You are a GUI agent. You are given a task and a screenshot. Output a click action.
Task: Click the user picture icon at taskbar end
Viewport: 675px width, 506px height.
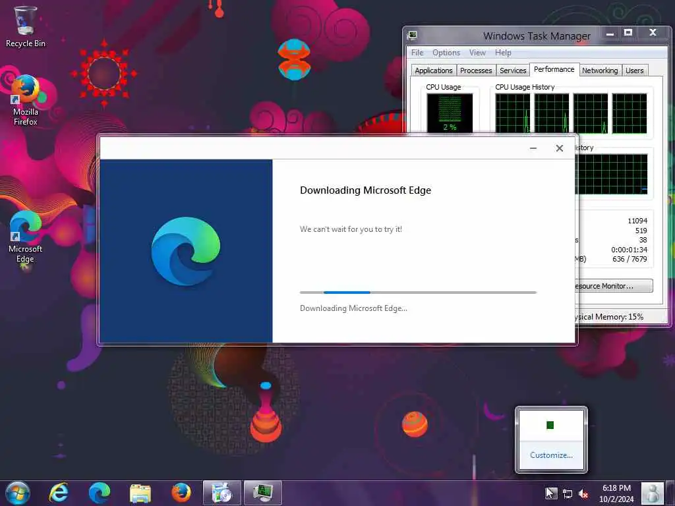653,493
